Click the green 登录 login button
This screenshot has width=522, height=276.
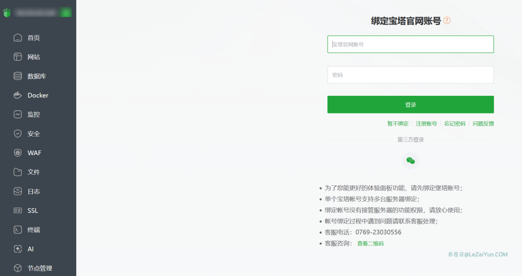(x=410, y=105)
